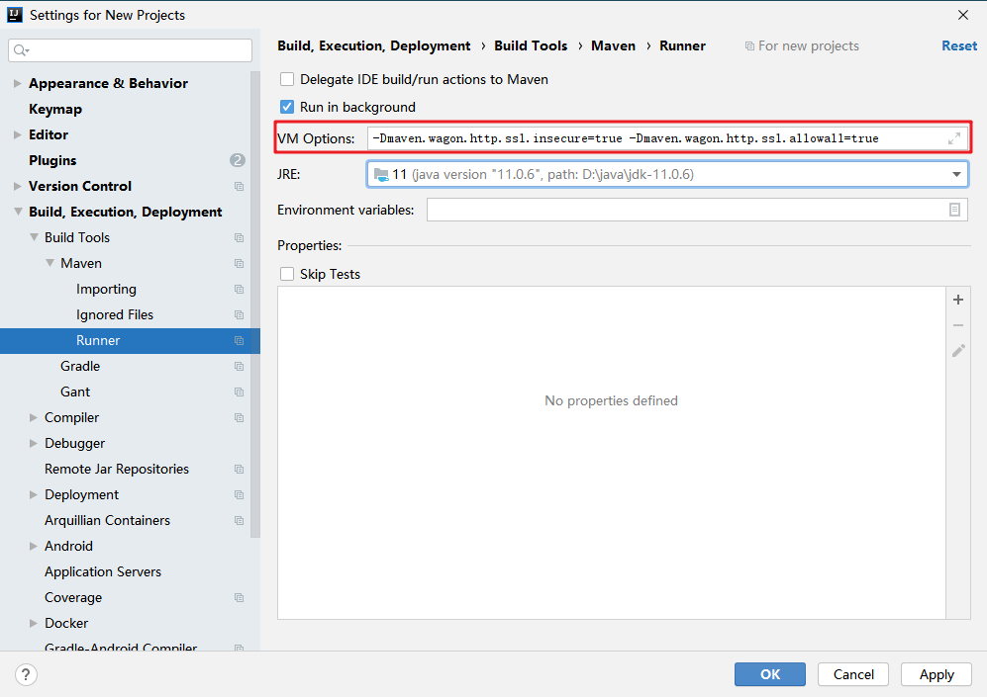Click OK to save settings
This screenshot has height=697, width=987.
769,674
